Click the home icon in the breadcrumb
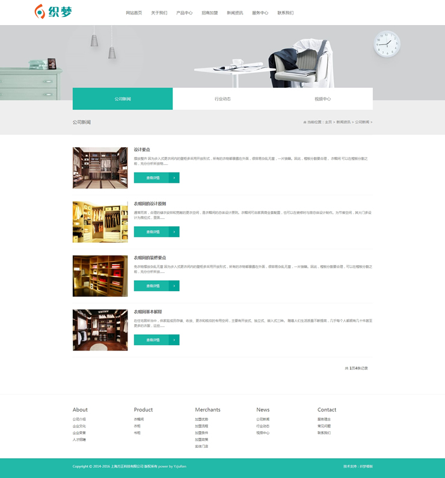Viewport: 445px width, 478px height. (305, 122)
